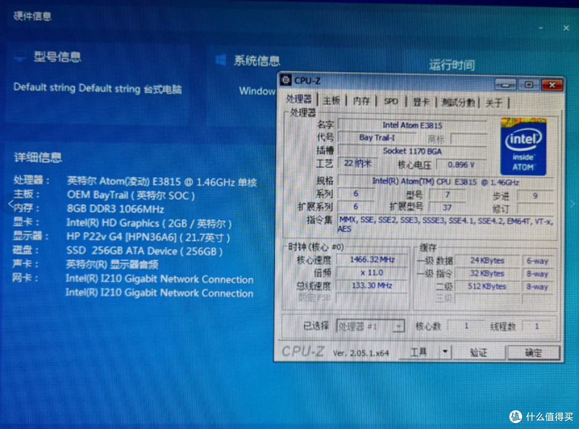This screenshot has height=429, width=579.
Task: Click the motherboard row OEM BayTrail
Action: (131, 195)
